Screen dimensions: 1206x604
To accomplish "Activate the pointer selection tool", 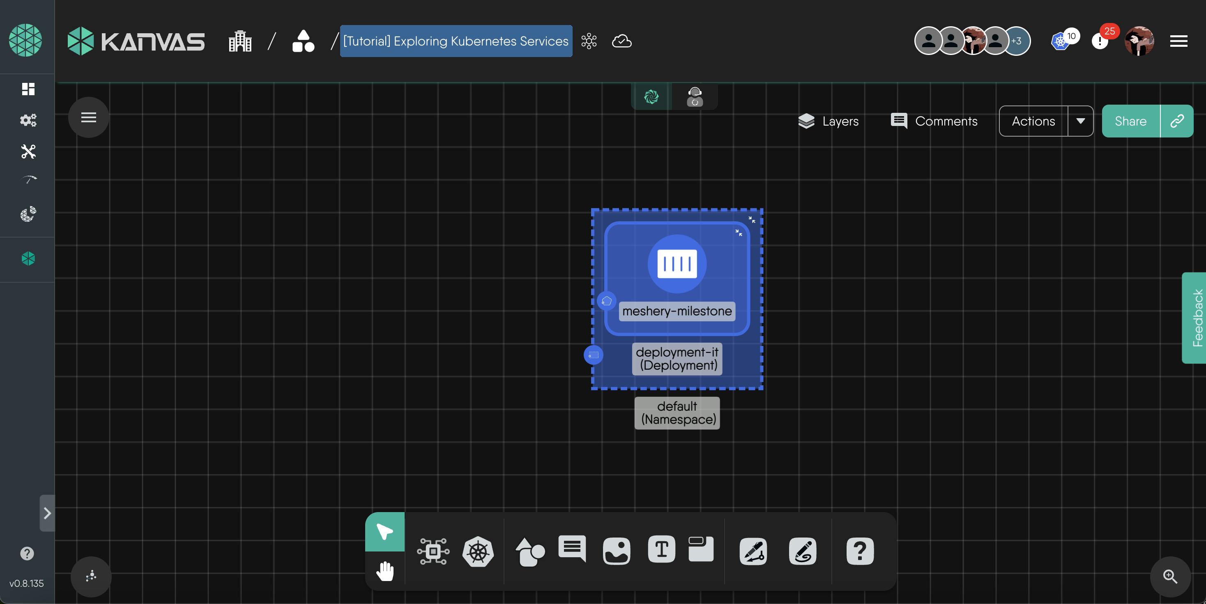I will tap(385, 532).
